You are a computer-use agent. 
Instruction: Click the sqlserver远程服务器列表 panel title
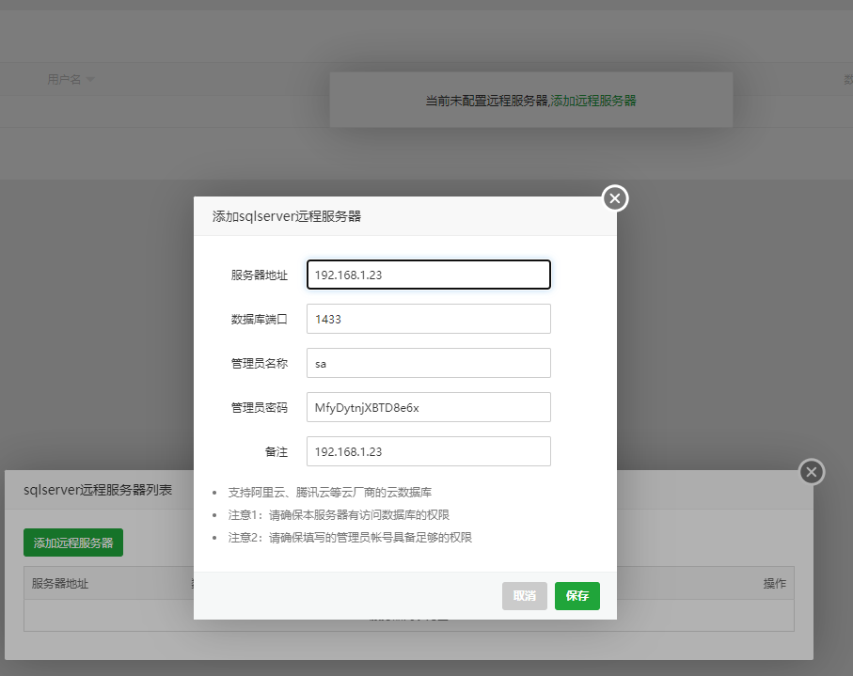[98, 490]
